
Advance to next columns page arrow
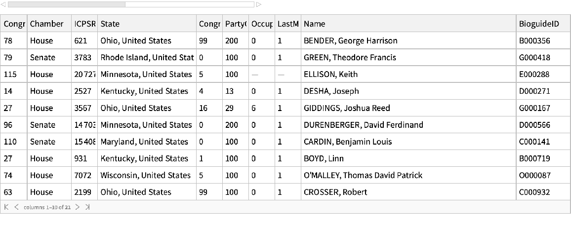[x=78, y=207]
